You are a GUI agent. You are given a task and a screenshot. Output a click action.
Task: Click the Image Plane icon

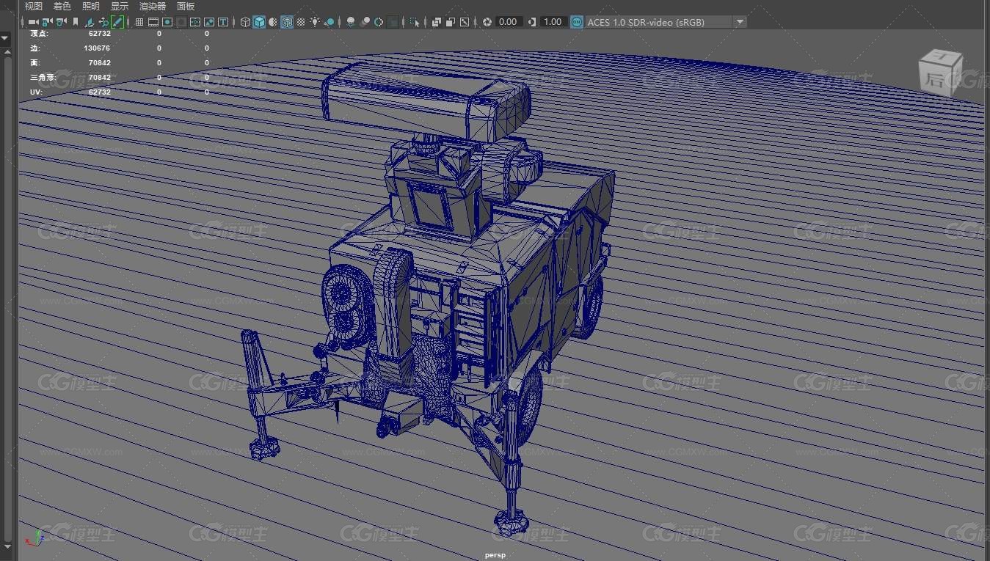tap(90, 22)
